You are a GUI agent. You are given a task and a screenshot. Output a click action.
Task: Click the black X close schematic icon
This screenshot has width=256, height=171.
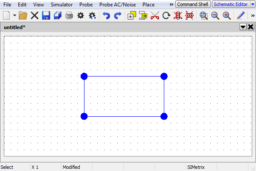pos(35,16)
